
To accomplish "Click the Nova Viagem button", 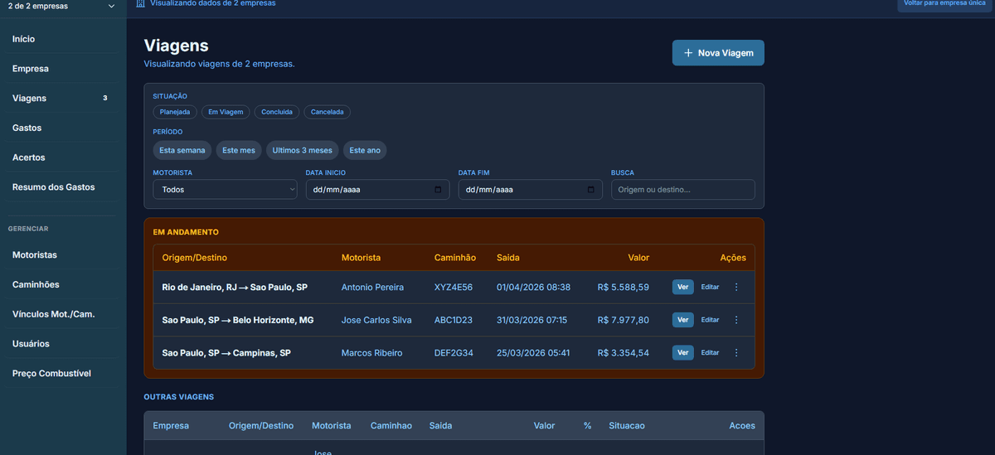I will [718, 53].
